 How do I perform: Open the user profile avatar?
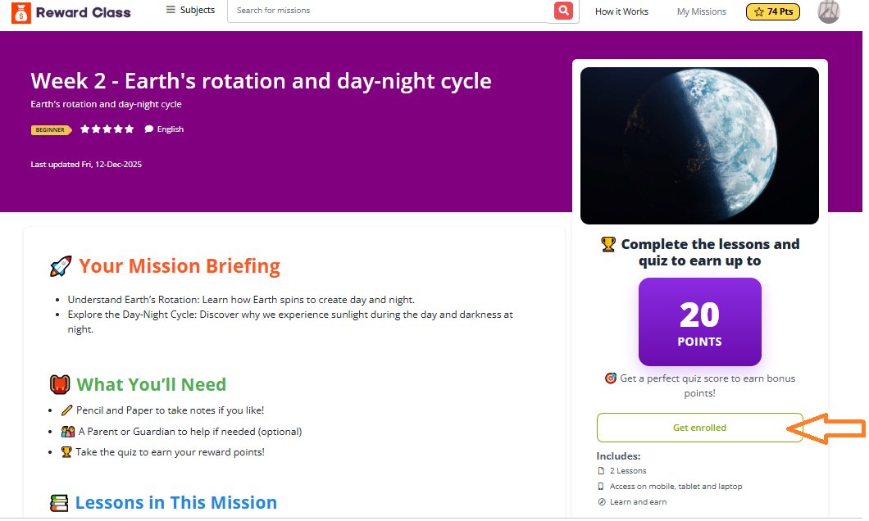click(829, 11)
